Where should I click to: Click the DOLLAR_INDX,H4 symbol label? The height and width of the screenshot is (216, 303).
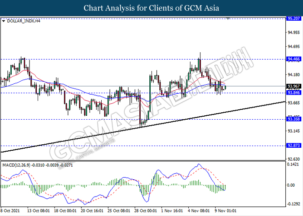point(23,21)
